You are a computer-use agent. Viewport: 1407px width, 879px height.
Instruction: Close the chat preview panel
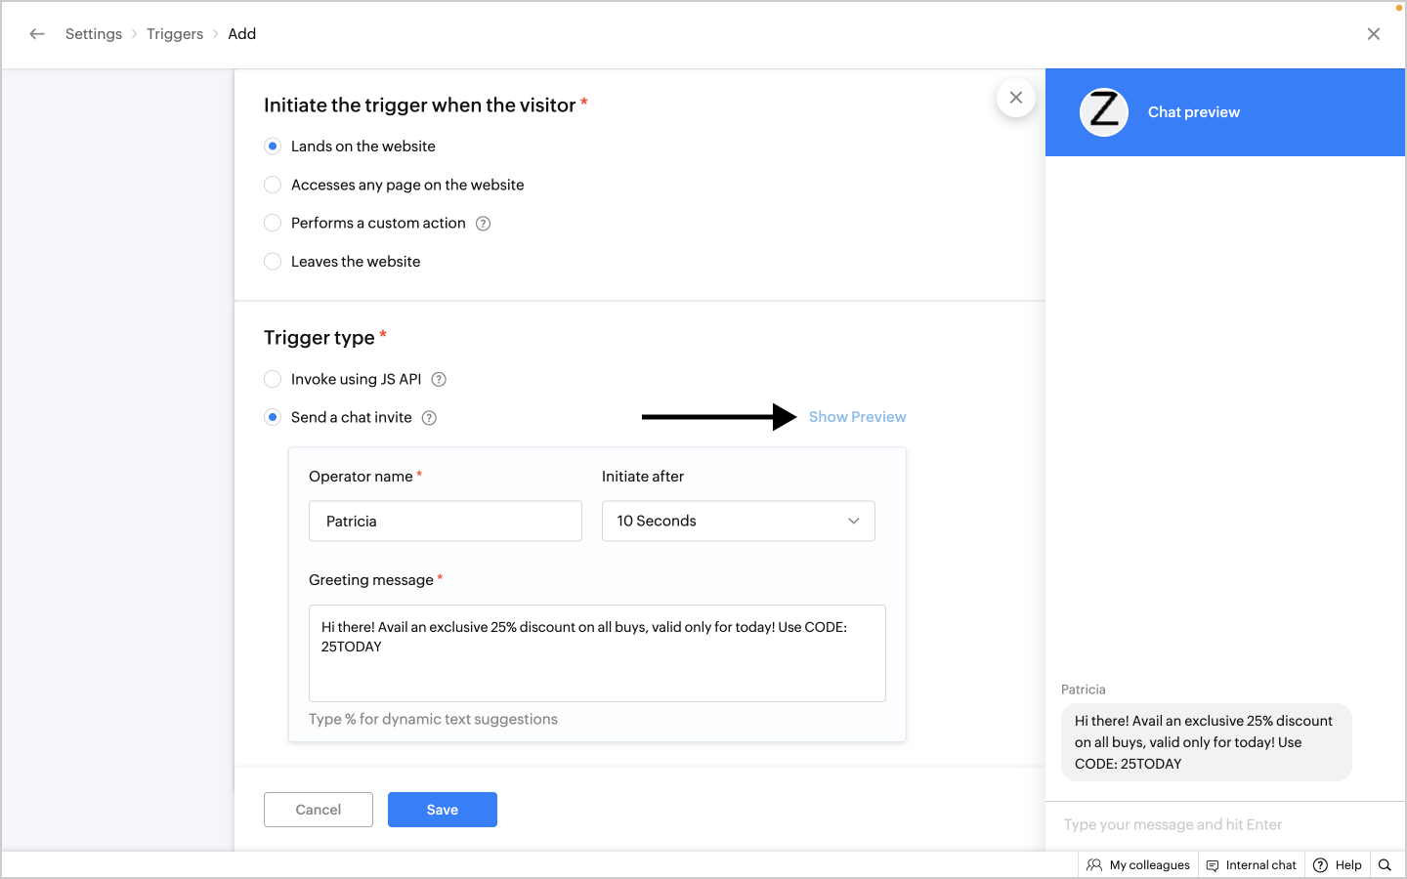pos(1016,98)
